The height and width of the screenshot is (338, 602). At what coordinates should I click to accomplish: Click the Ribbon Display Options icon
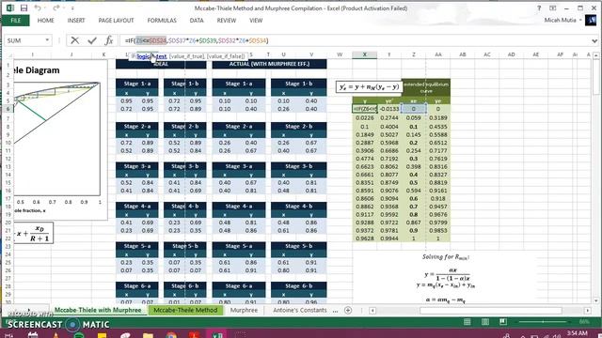(553, 8)
